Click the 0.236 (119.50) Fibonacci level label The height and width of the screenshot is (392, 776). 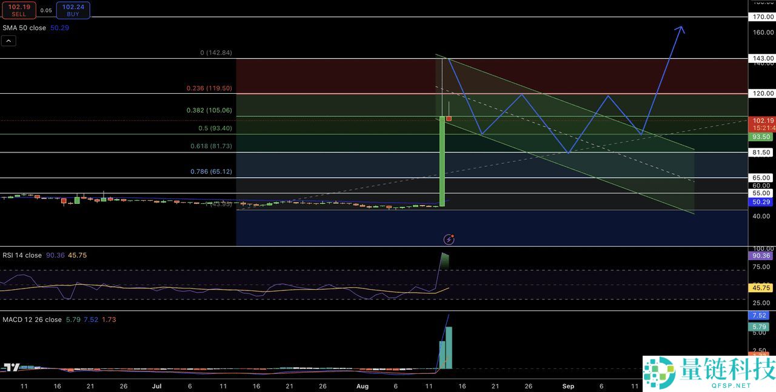click(209, 88)
